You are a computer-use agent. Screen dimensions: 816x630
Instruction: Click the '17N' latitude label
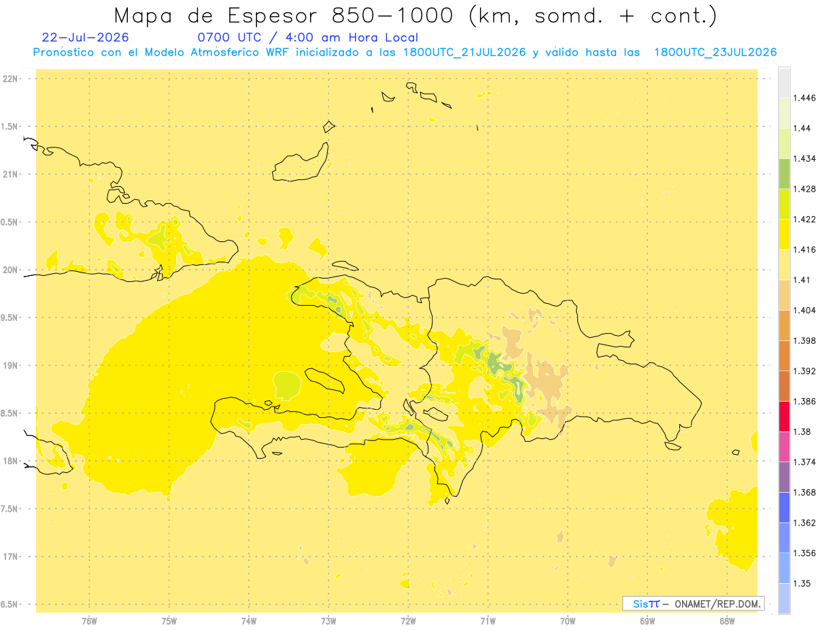click(10, 557)
